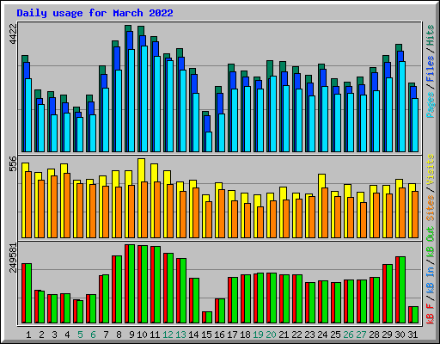Click the 'kB Out' legend label

[x=431, y=242]
